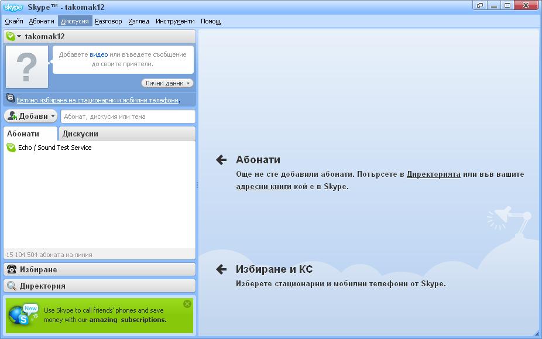Open the Директория panel
542x339 pixels.
click(x=99, y=286)
